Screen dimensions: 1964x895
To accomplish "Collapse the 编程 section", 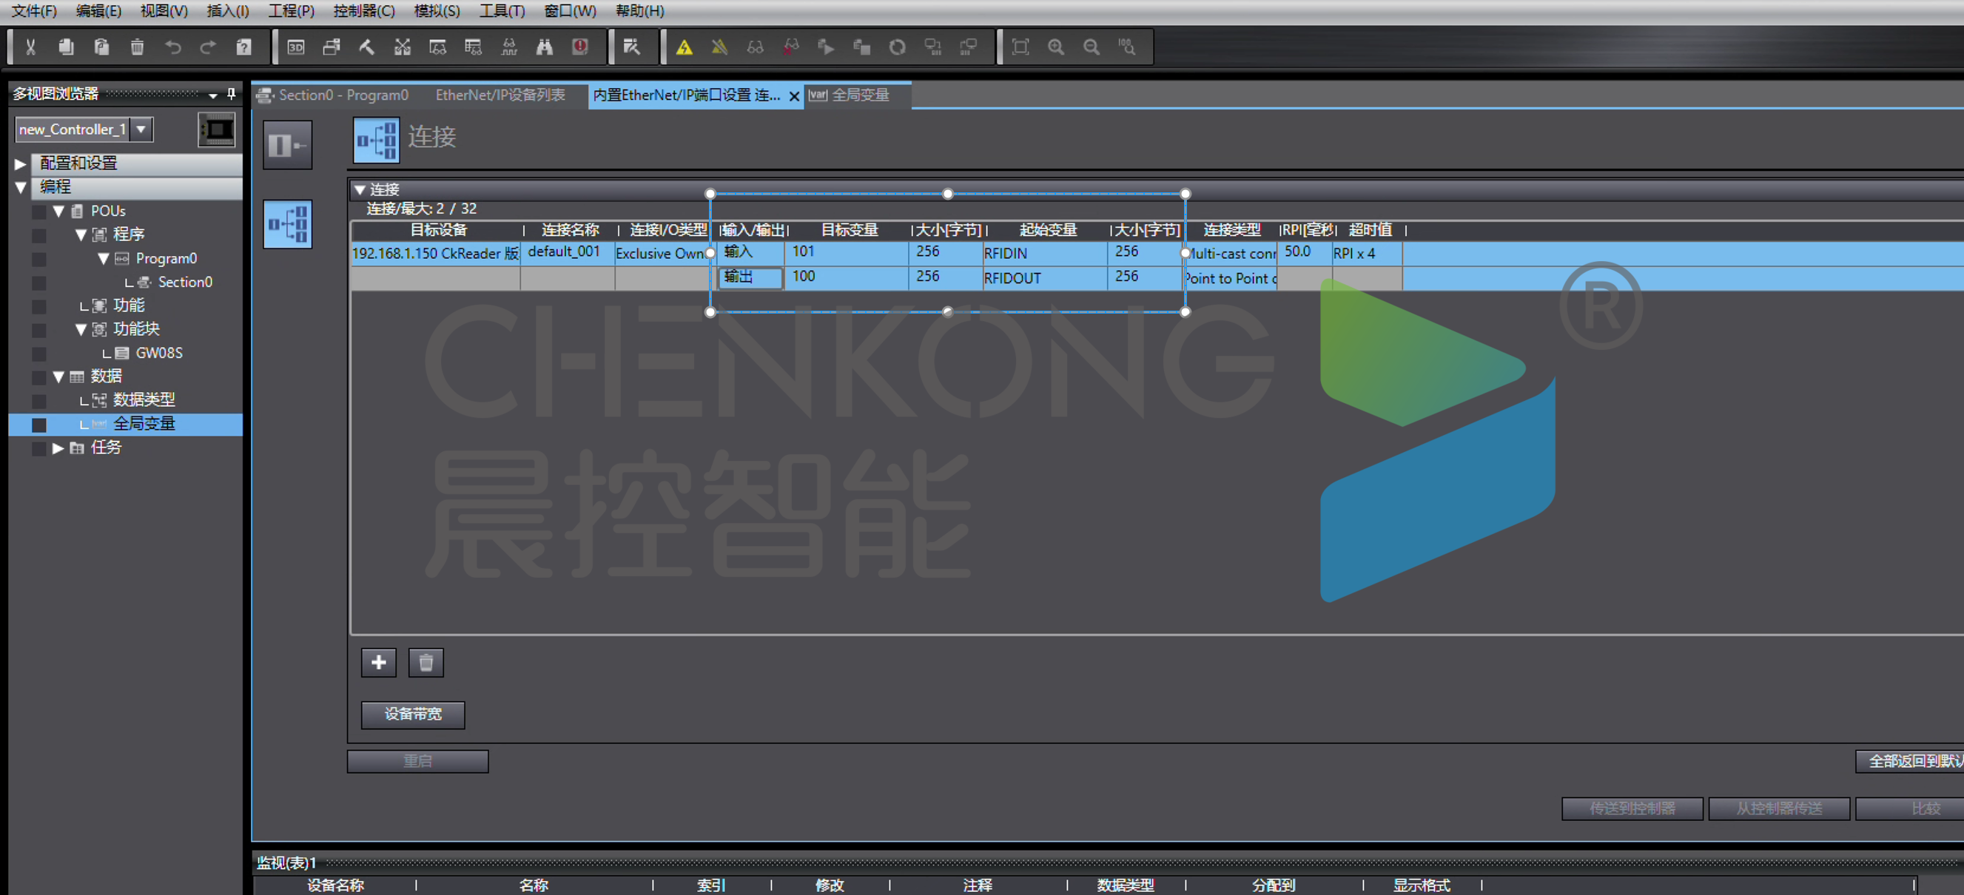I will pyautogui.click(x=21, y=188).
